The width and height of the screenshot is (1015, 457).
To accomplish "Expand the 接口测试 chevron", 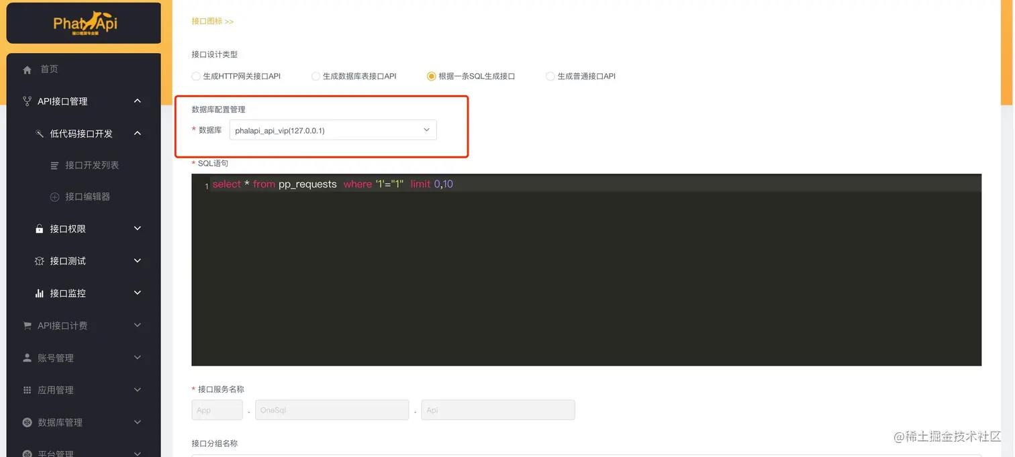I will pyautogui.click(x=138, y=261).
